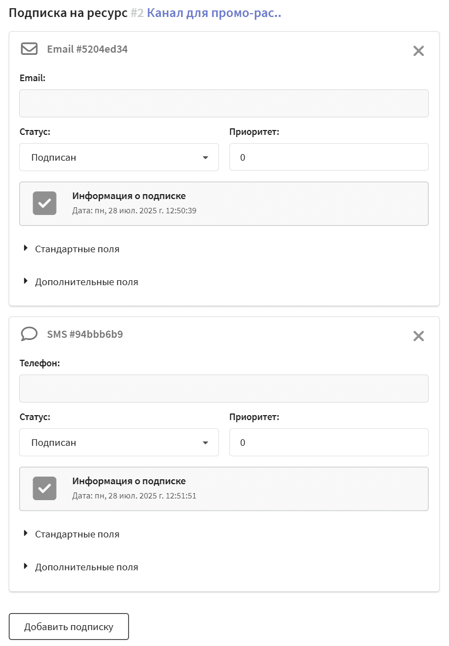Click the checkmark icon in Email subscription info block
The height and width of the screenshot is (646, 449).
(44, 203)
